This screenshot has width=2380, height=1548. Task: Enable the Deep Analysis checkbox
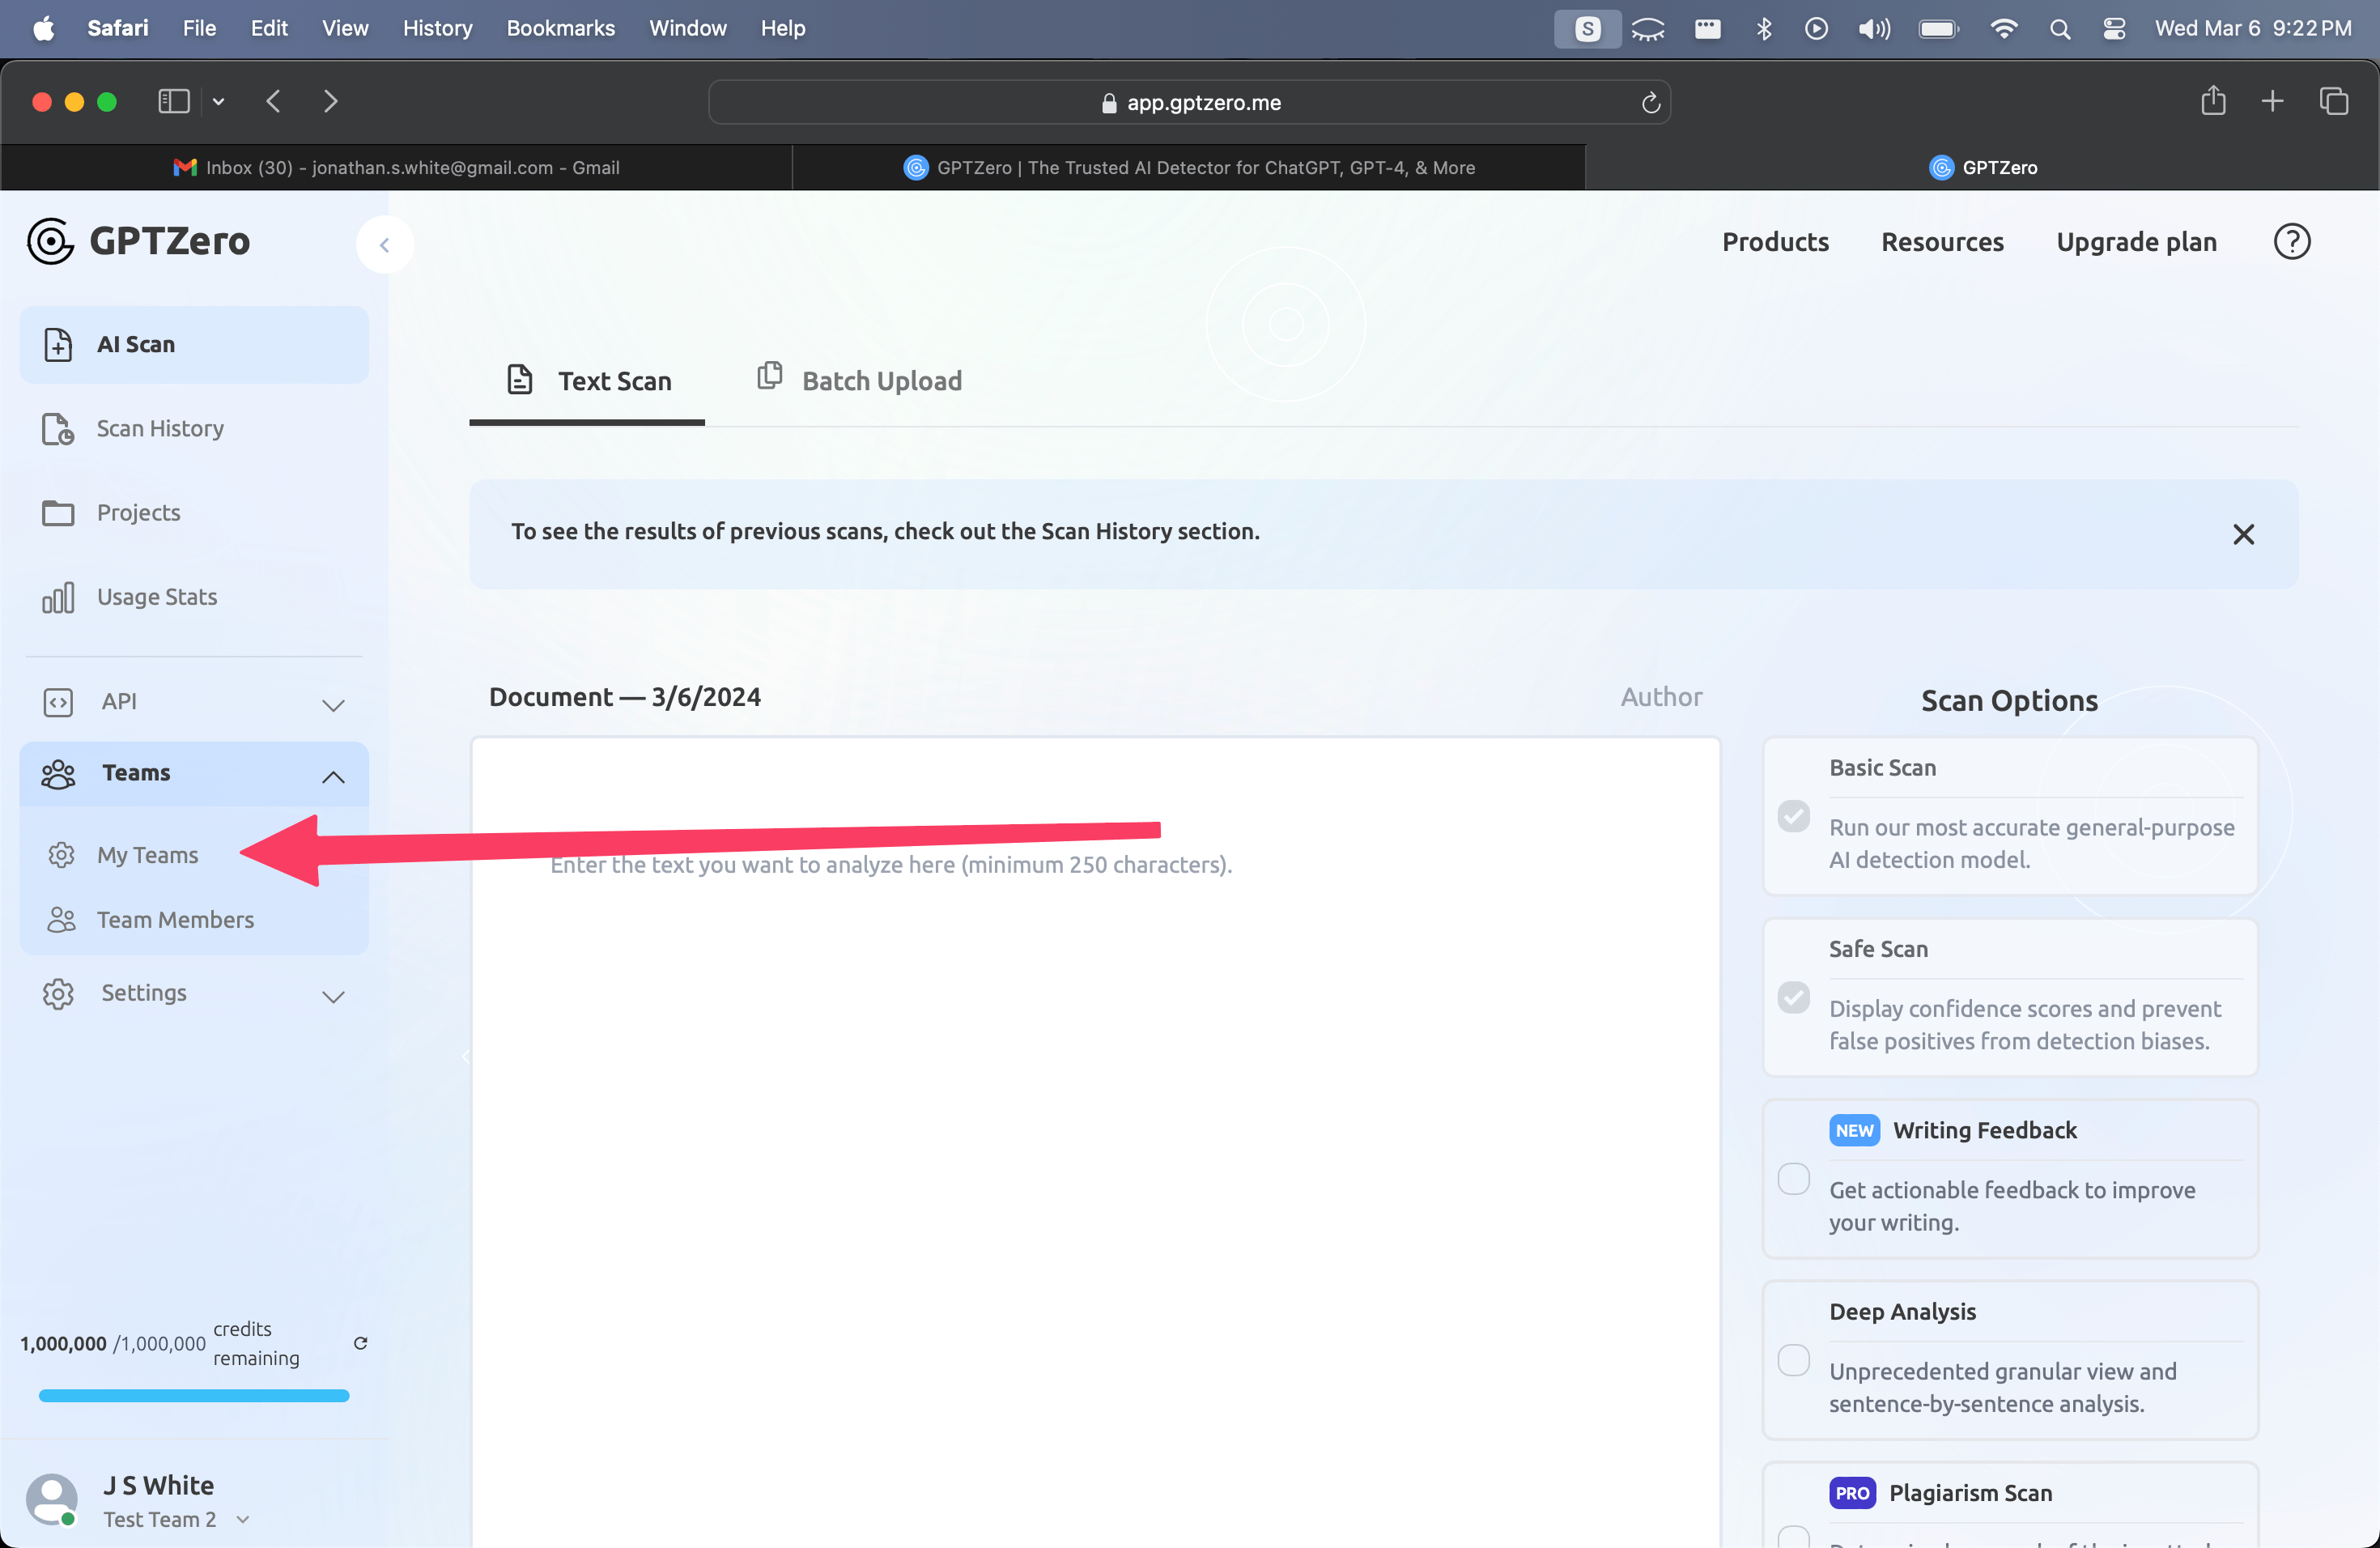pos(1793,1360)
